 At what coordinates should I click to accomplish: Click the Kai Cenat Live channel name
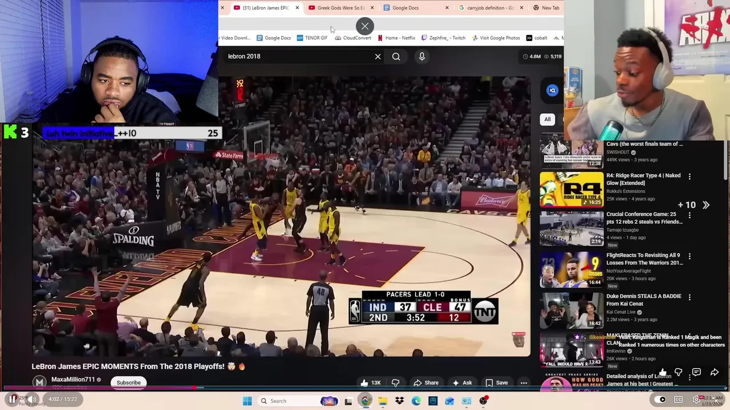tap(621, 312)
